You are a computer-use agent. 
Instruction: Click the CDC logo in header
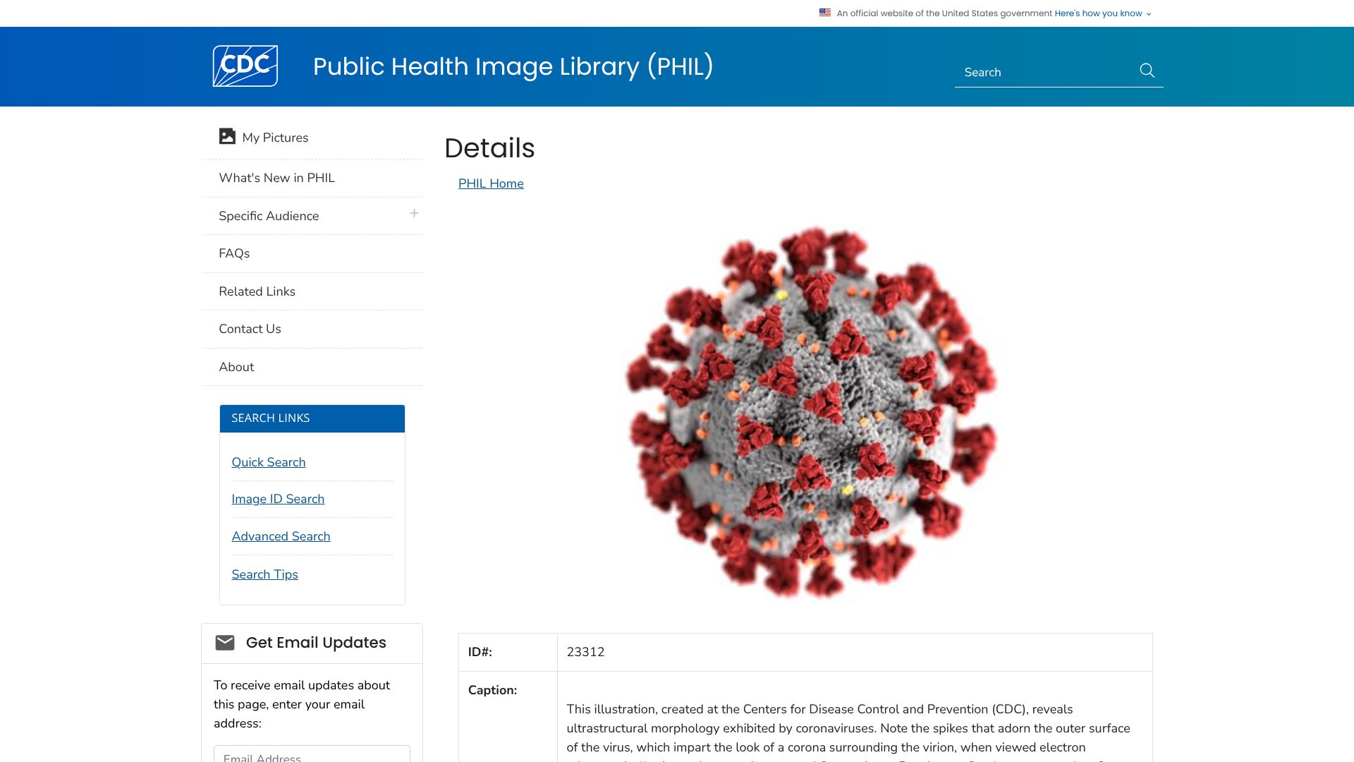pos(245,66)
